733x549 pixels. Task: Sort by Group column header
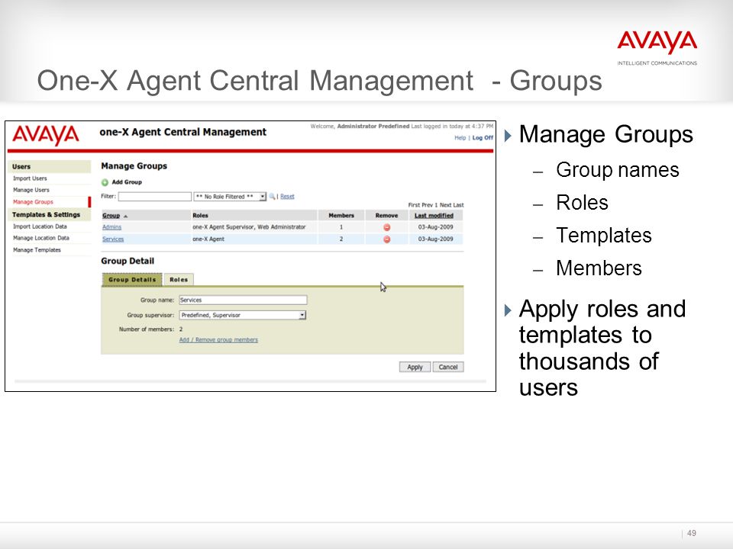111,216
